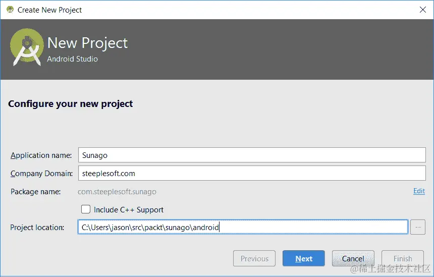Select the com.steeplesoft.sunago package name text

[x=117, y=192]
